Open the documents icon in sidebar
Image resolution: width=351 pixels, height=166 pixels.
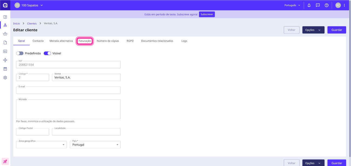5,42
